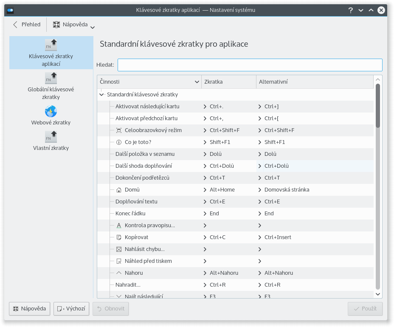Image resolution: width=394 pixels, height=327 pixels.
Task: Go back with Přehled button
Action: coord(27,25)
